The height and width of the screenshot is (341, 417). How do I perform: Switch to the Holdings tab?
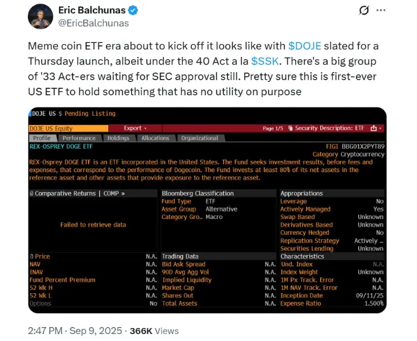click(x=118, y=138)
